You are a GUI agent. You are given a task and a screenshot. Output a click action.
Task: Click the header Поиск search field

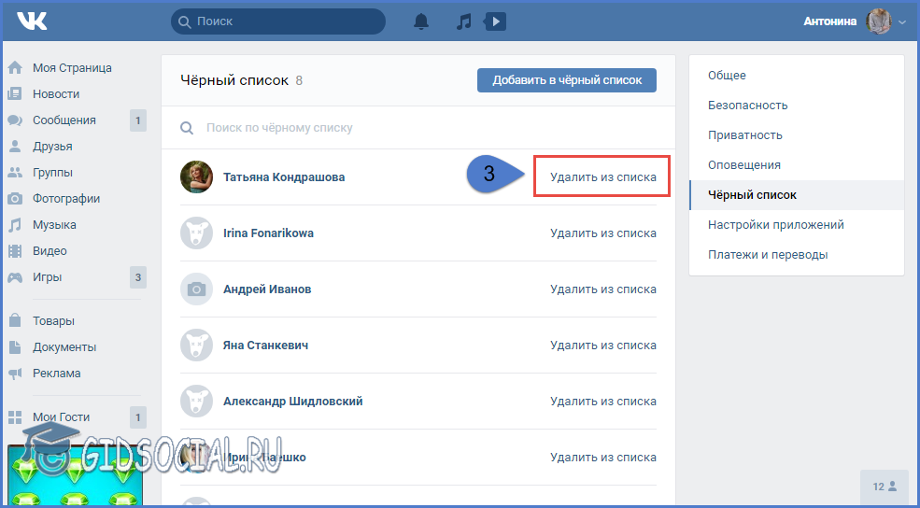click(x=278, y=21)
